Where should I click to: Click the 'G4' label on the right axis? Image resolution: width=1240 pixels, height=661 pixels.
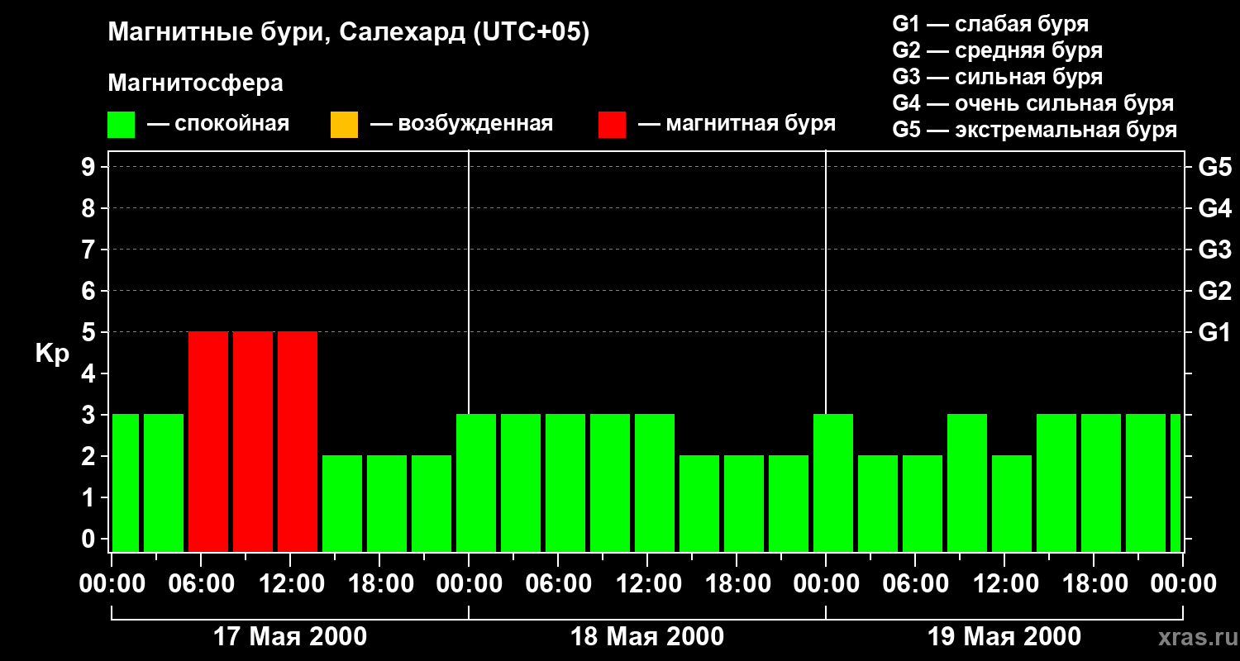[1214, 208]
